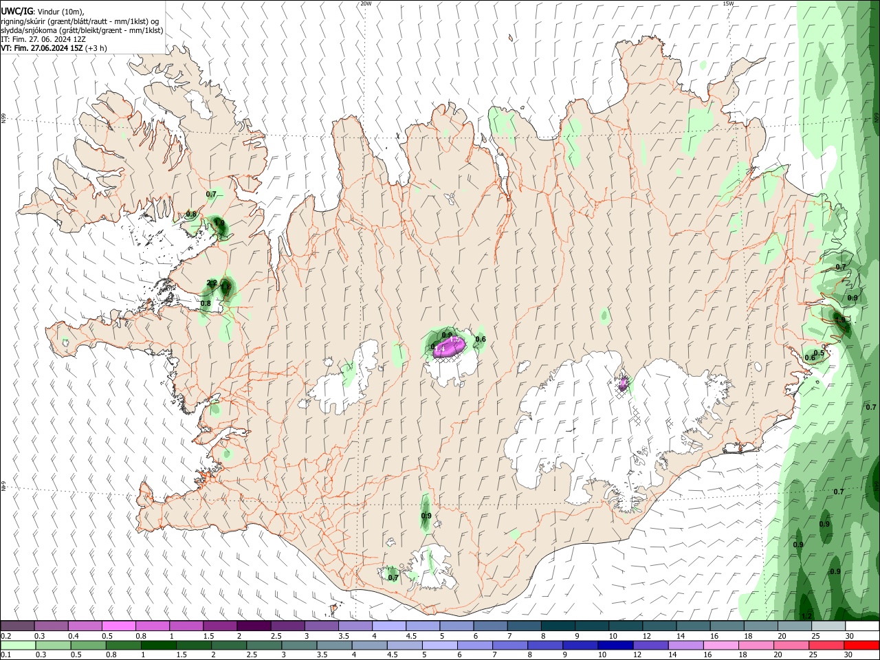This screenshot has height=660, width=880.
Task: Click the 'VT: Fim. 27.06.2024 15Z' valid time
Action: click(42, 48)
